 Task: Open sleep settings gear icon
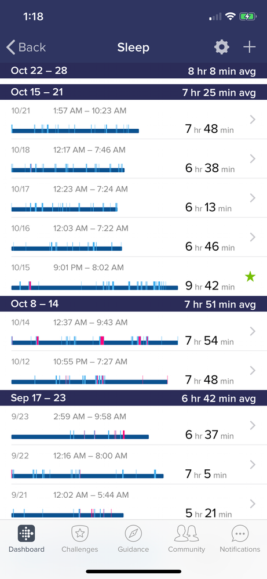(222, 47)
